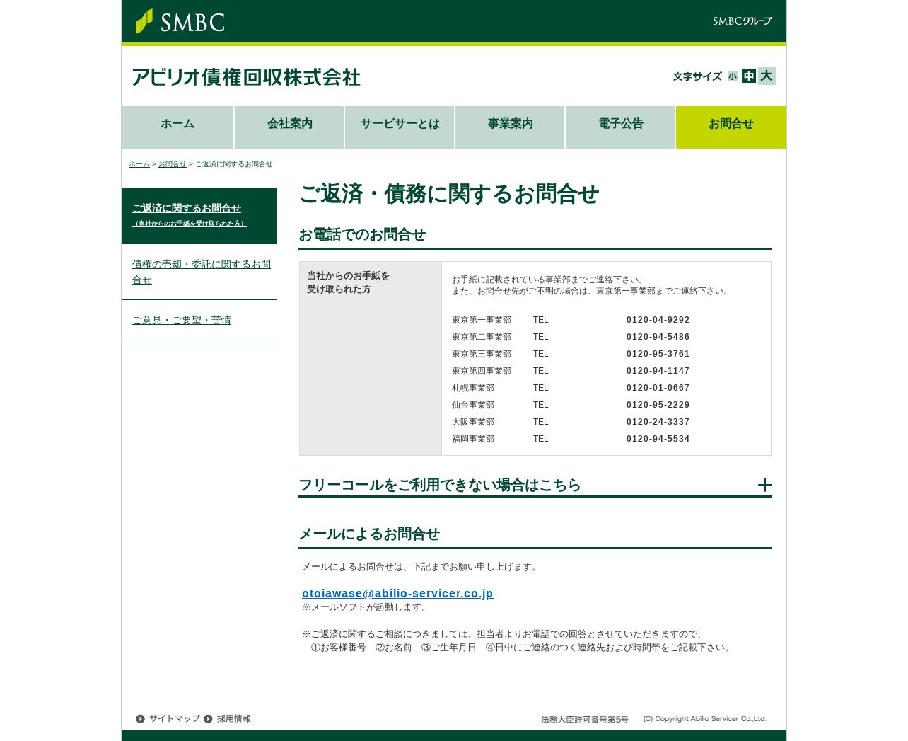Click the アビリオ債権回収株式会社 title
Image resolution: width=908 pixels, height=741 pixels.
tap(245, 76)
